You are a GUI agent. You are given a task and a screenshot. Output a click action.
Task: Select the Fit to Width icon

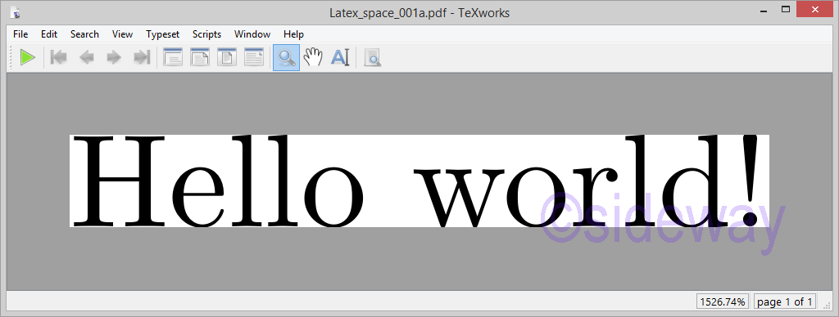[x=200, y=57]
